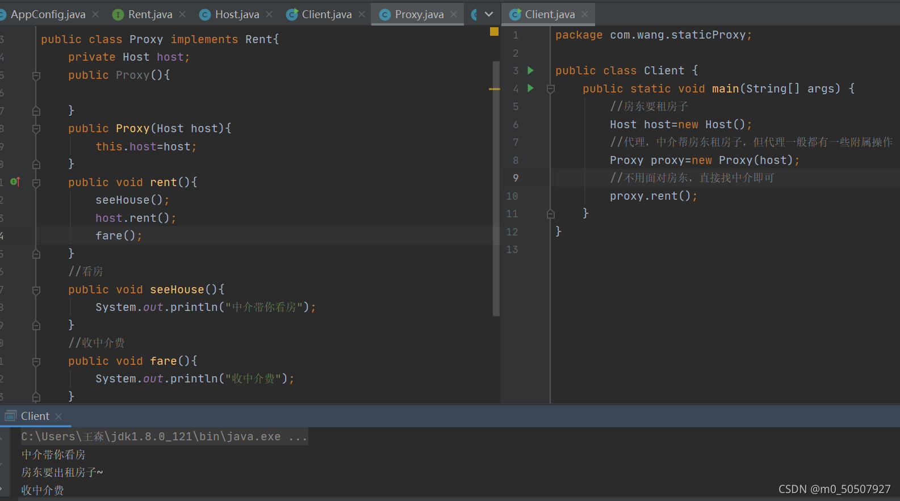Click console output line 收中介费
The width and height of the screenshot is (900, 501).
43,490
